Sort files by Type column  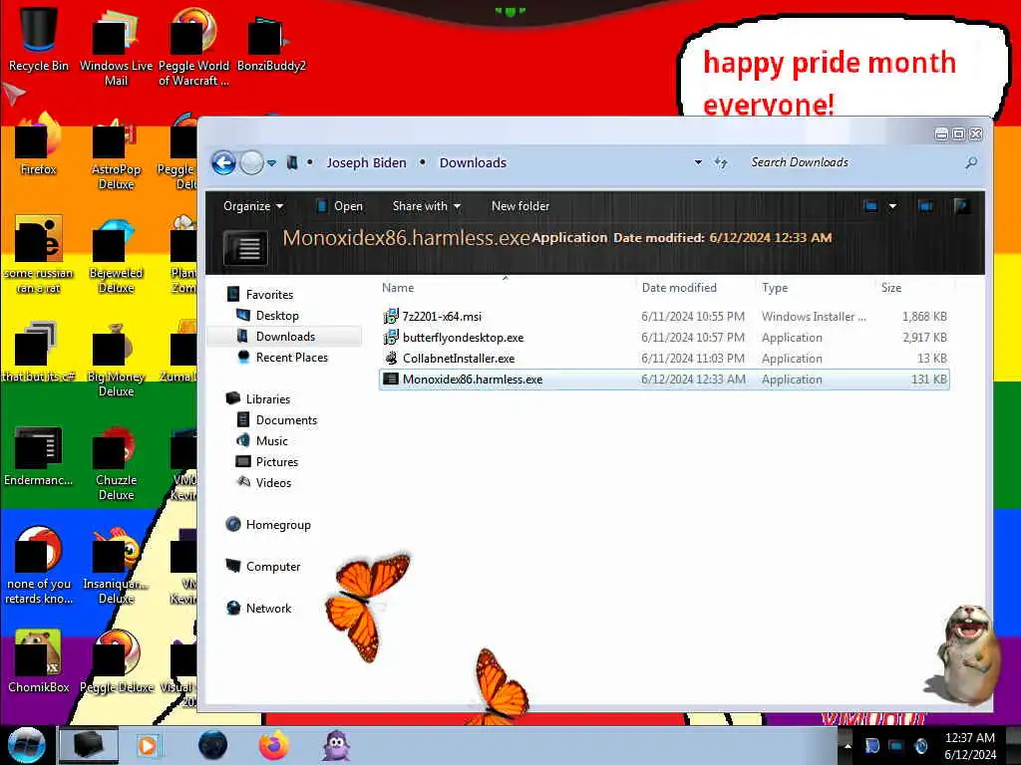(816, 288)
